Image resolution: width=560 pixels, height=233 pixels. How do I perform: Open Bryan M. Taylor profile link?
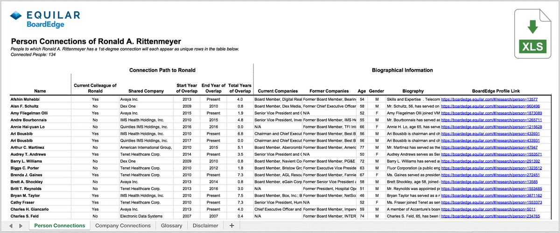[491, 195]
